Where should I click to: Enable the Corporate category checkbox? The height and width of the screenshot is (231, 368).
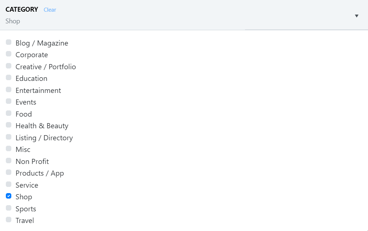pyautogui.click(x=9, y=54)
